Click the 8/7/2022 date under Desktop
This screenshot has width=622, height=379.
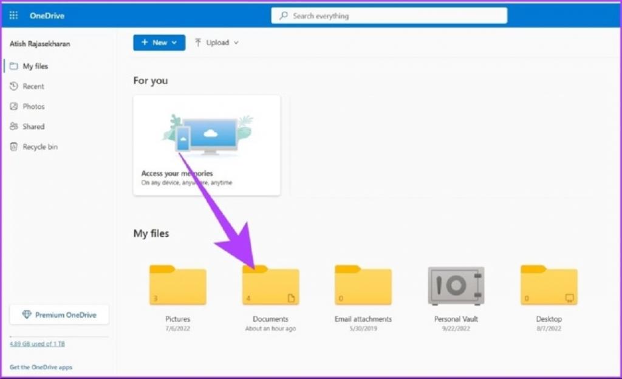coord(549,329)
